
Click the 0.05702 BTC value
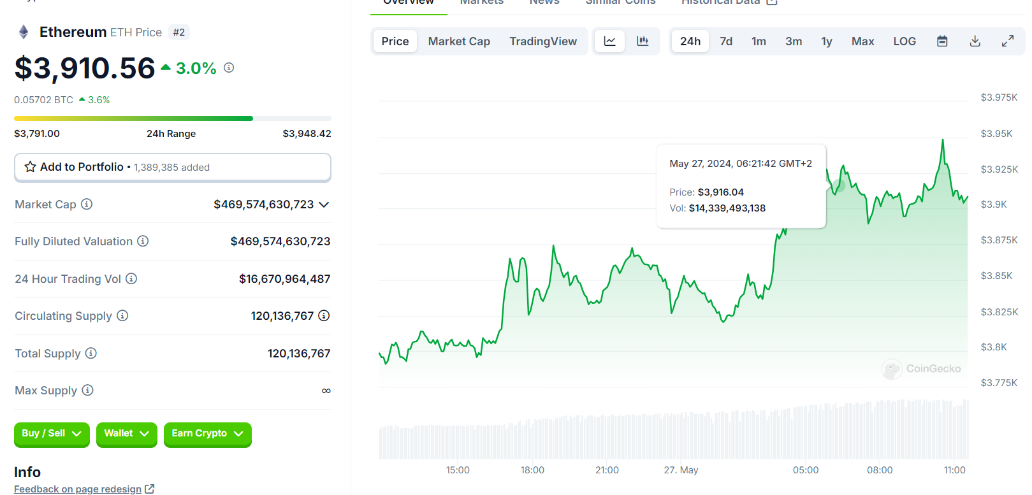pyautogui.click(x=43, y=100)
